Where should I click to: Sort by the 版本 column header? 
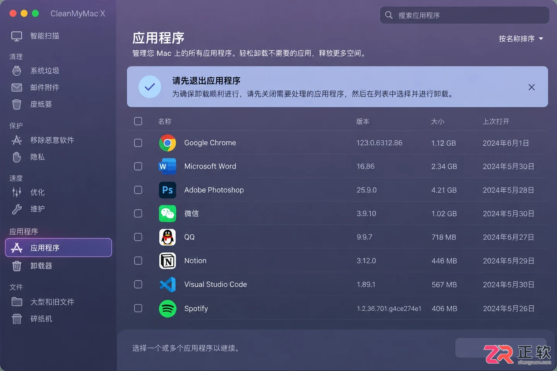point(363,121)
